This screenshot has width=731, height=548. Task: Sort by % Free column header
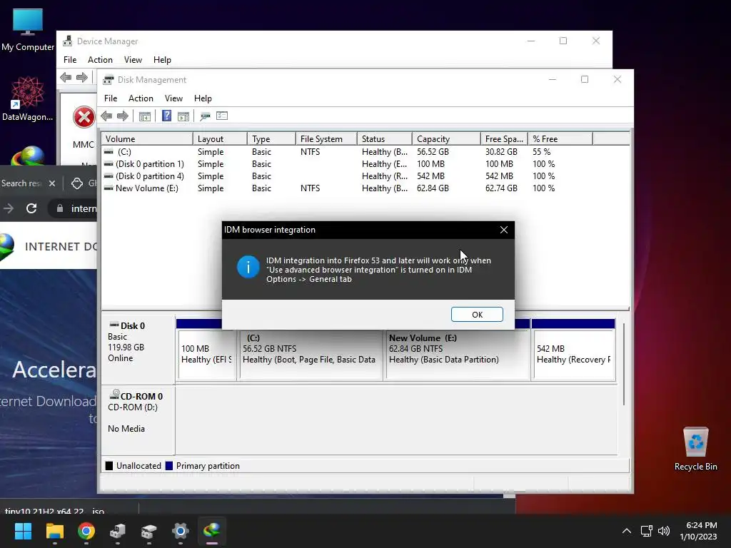point(560,139)
